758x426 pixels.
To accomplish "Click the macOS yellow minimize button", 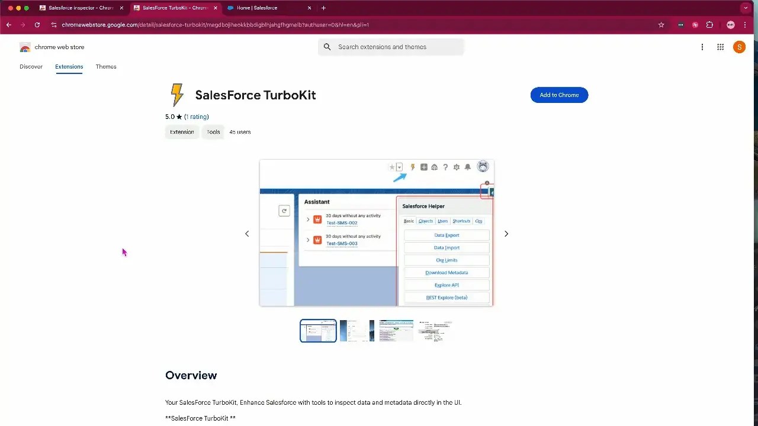I will 18,8.
